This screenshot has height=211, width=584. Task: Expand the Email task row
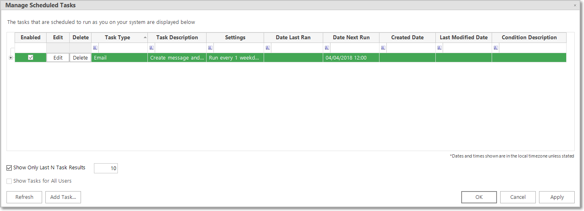(x=11, y=58)
